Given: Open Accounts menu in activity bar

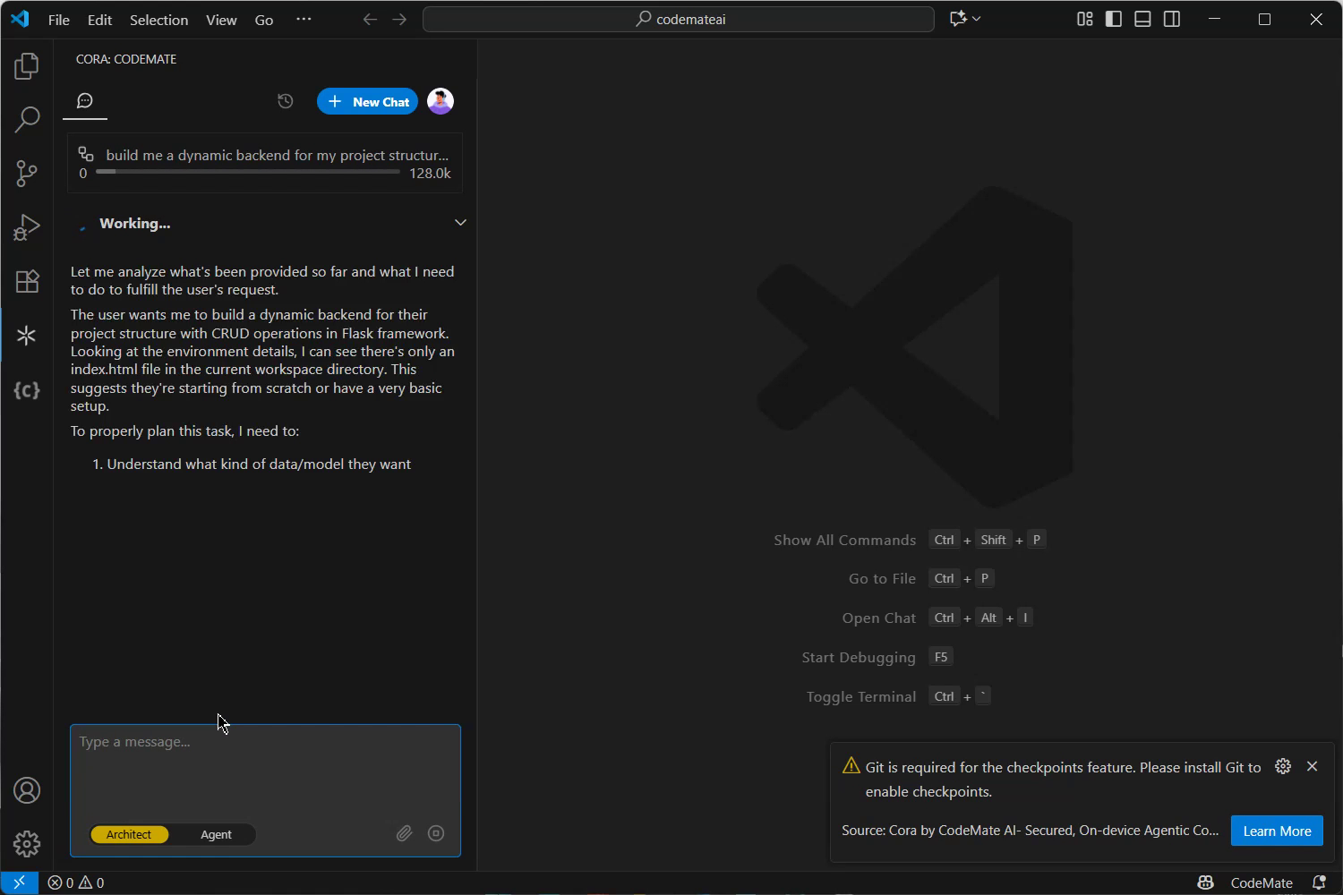Looking at the screenshot, I should coord(27,790).
